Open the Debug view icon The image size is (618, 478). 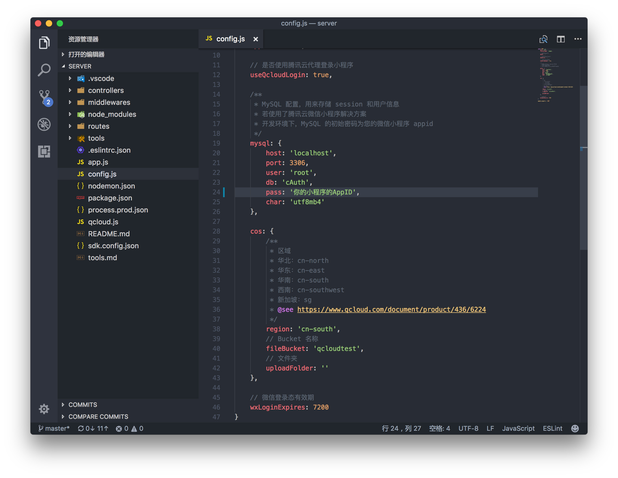click(44, 124)
